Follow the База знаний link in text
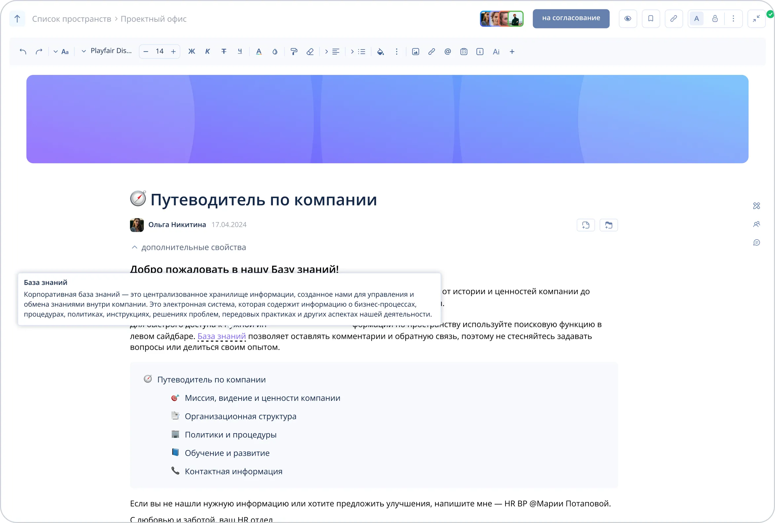 (x=221, y=336)
